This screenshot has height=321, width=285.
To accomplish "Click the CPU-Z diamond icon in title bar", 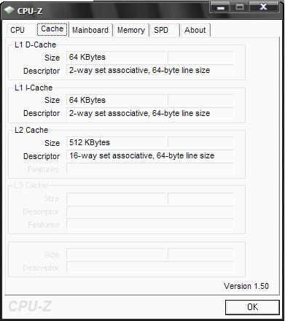I will coord(9,10).
